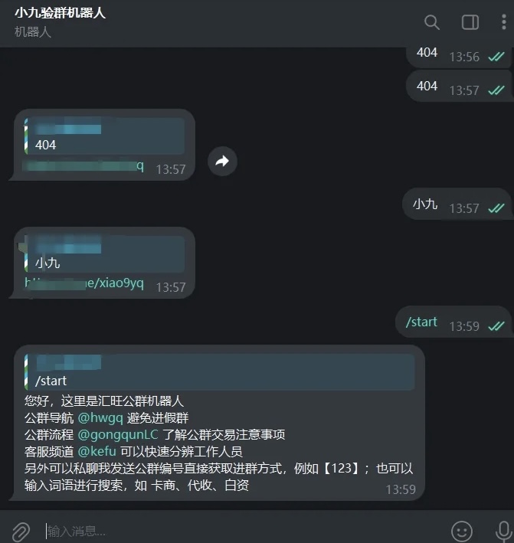
Task: Click the microphone voice message icon
Action: (x=503, y=532)
